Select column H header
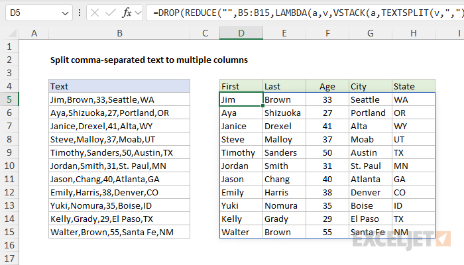Image resolution: width=464 pixels, height=265 pixels. (x=414, y=33)
